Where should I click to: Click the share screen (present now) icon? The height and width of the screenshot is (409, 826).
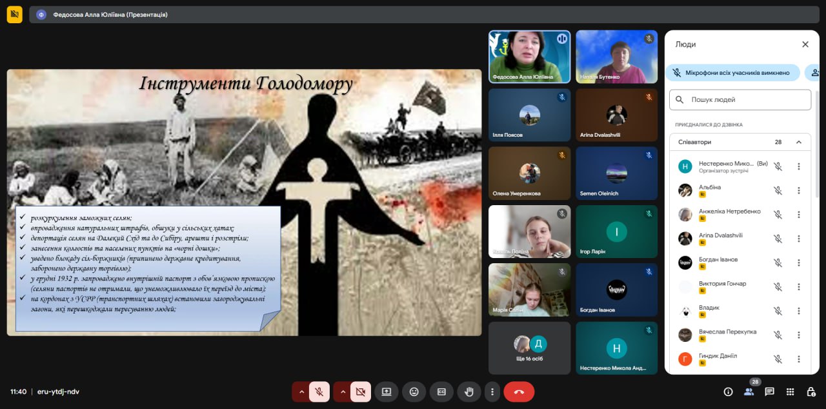point(386,392)
